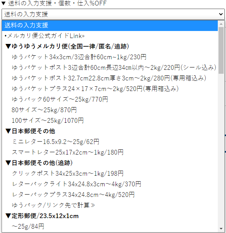Screen dimensions: 226x233
Task: Click the scrollbar up arrow
Action: point(221,24)
